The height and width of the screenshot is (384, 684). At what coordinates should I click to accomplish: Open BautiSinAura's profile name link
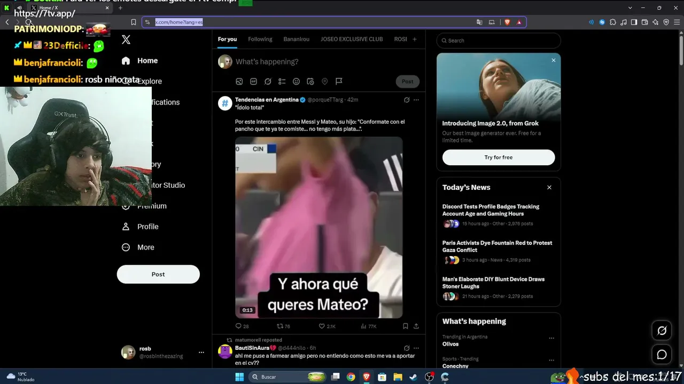point(255,348)
